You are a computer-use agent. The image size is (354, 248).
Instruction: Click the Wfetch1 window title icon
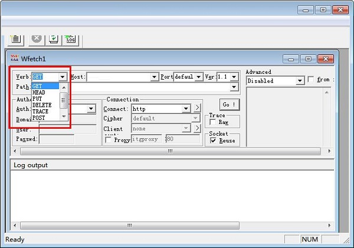tap(15, 58)
